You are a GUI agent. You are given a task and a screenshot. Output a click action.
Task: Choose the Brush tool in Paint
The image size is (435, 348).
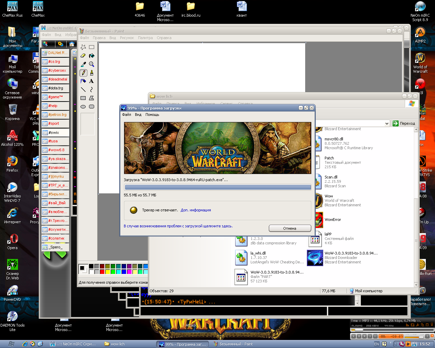coord(91,73)
